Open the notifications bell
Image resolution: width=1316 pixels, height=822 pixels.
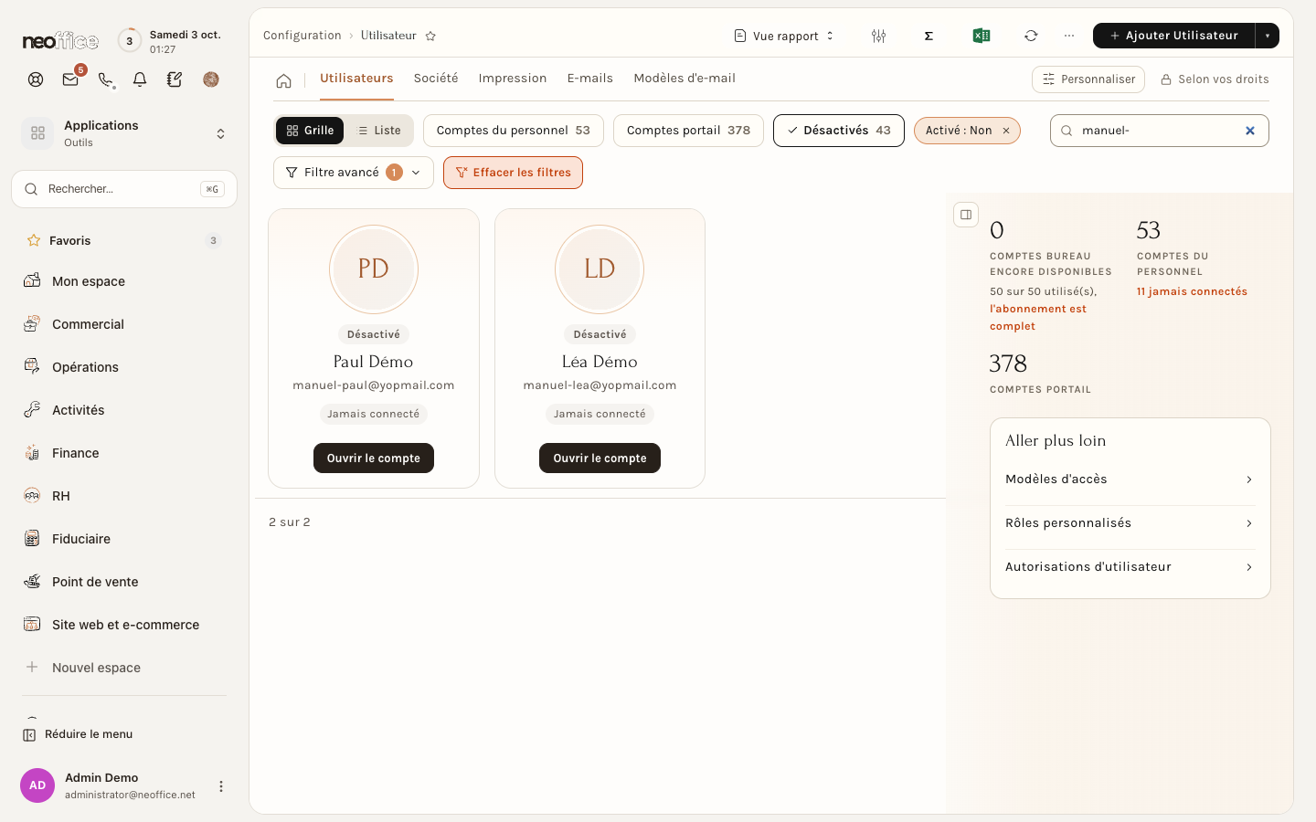click(x=140, y=79)
